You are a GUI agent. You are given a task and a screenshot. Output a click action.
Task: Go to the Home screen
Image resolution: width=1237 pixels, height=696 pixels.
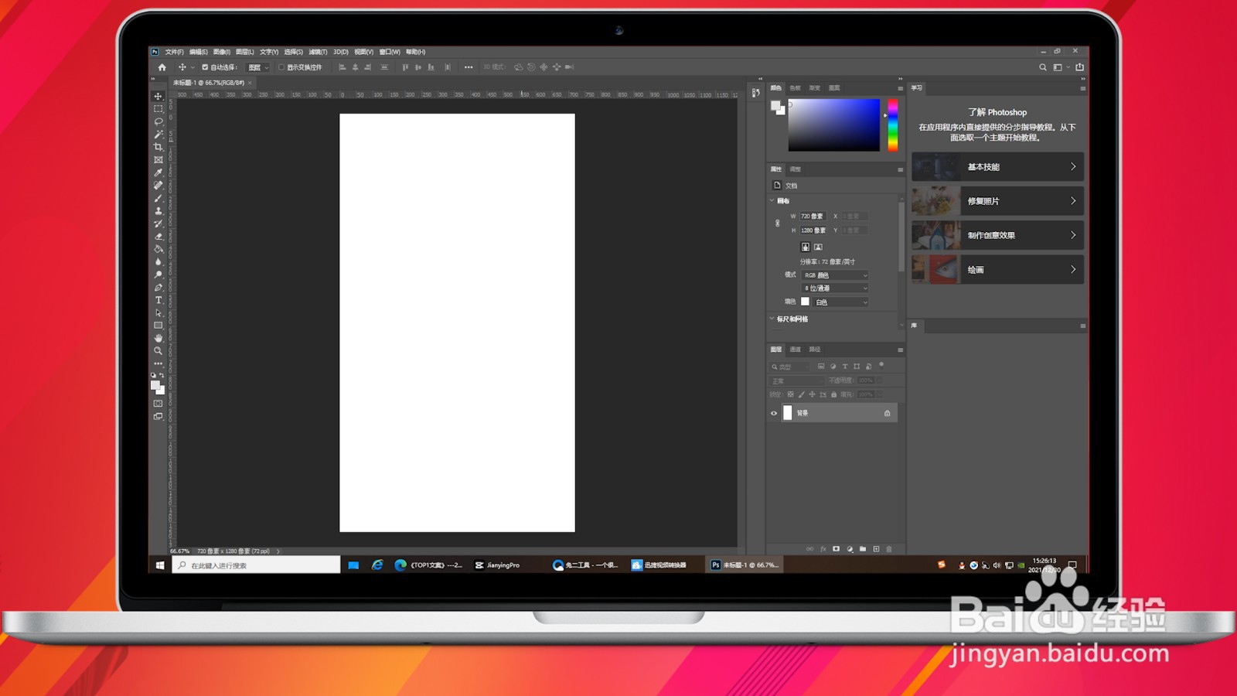tap(162, 67)
